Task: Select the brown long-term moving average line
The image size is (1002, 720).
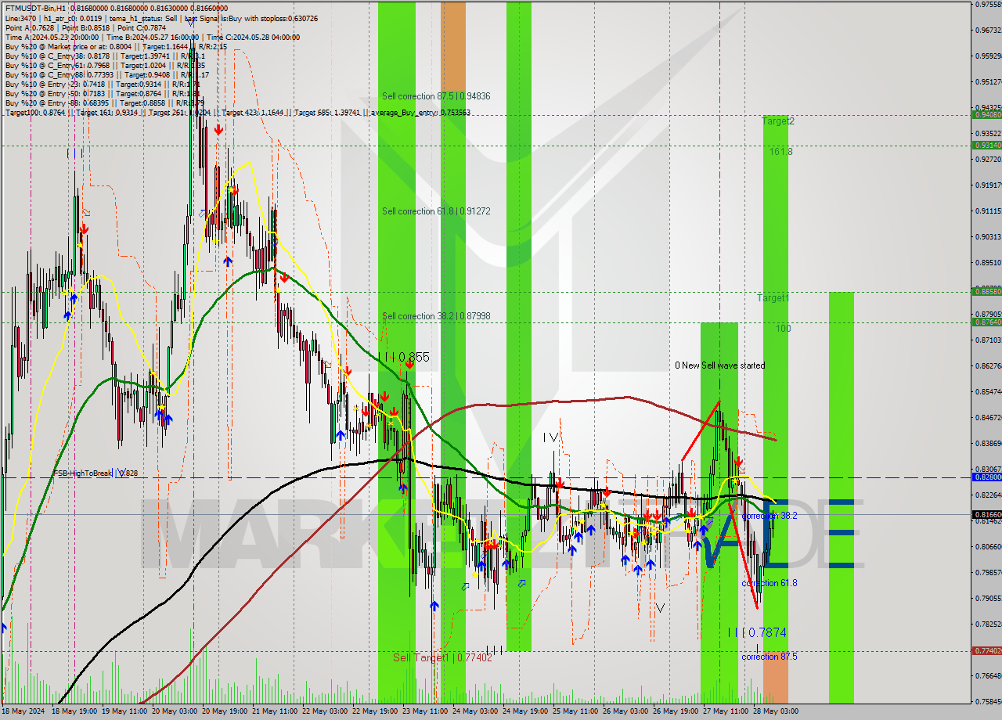Action: [x=548, y=404]
